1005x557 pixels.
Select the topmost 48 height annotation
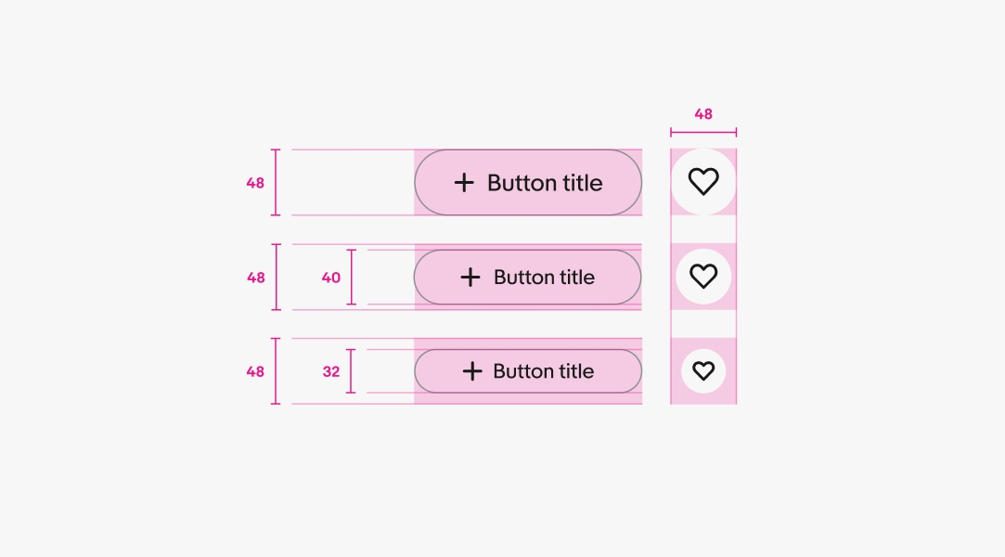coord(254,183)
